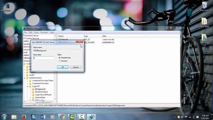
Task: Select the Background tree key label
Action: [x=40, y=89]
